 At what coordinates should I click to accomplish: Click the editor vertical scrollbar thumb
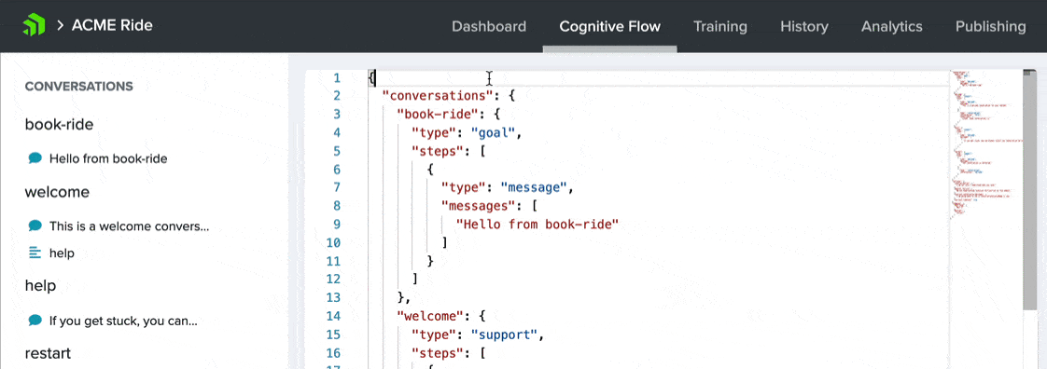point(1028,189)
